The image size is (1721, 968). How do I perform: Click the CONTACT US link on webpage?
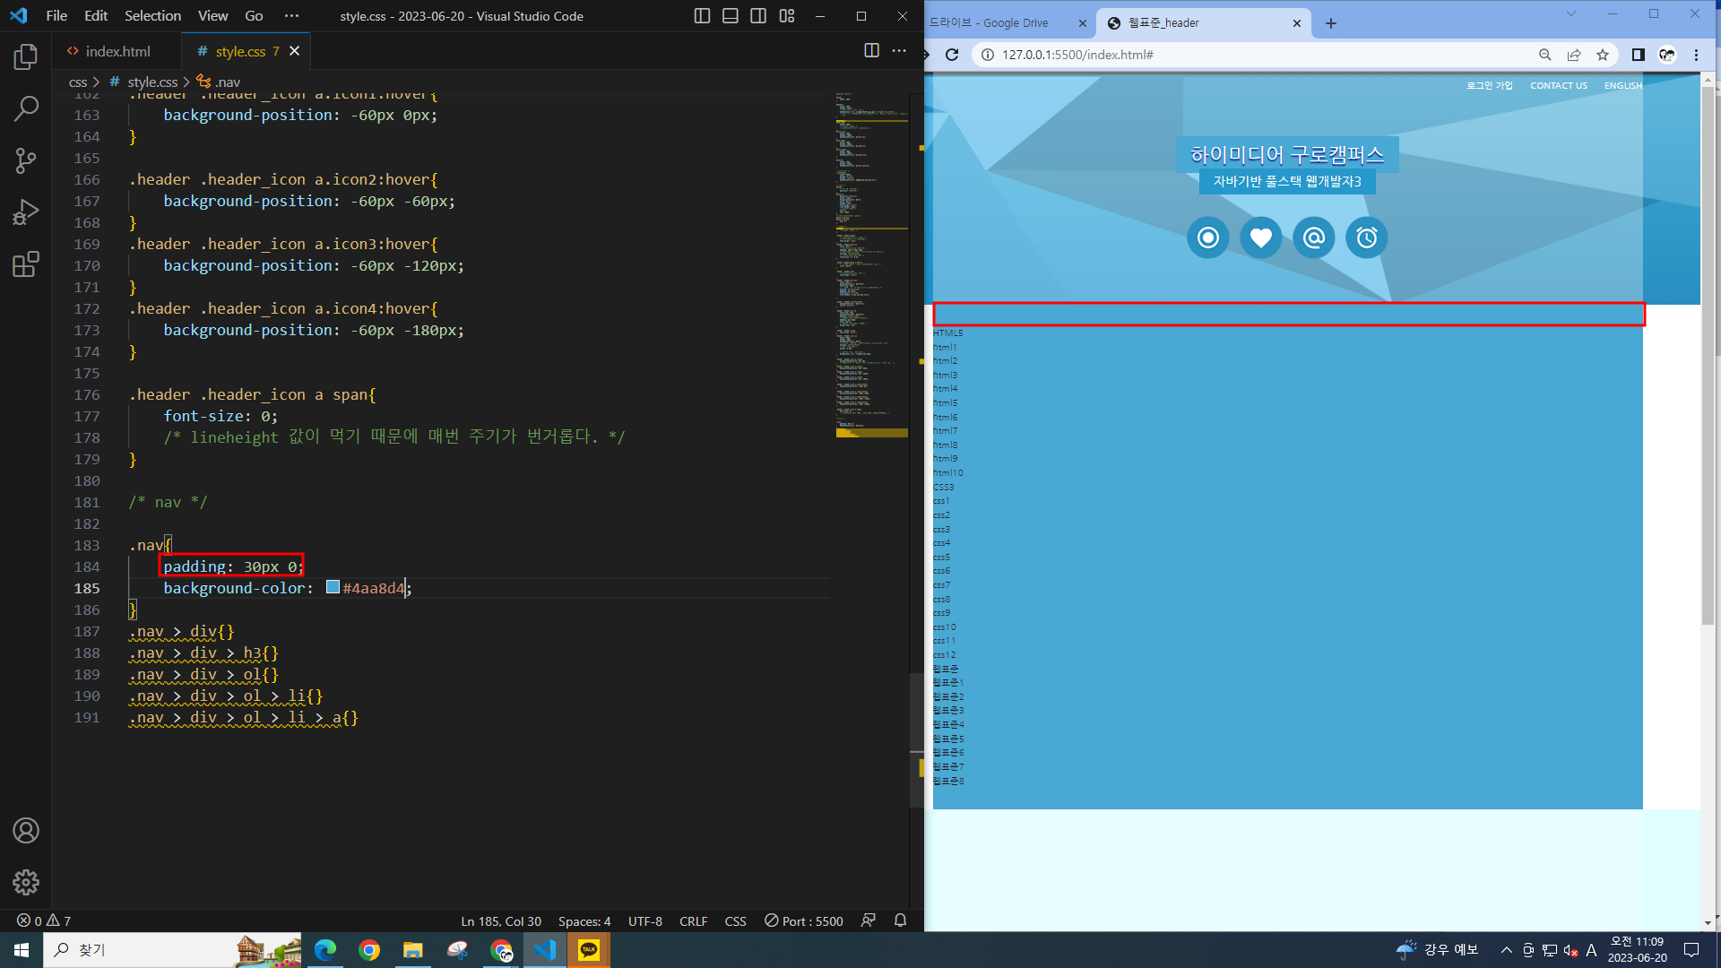(x=1558, y=86)
